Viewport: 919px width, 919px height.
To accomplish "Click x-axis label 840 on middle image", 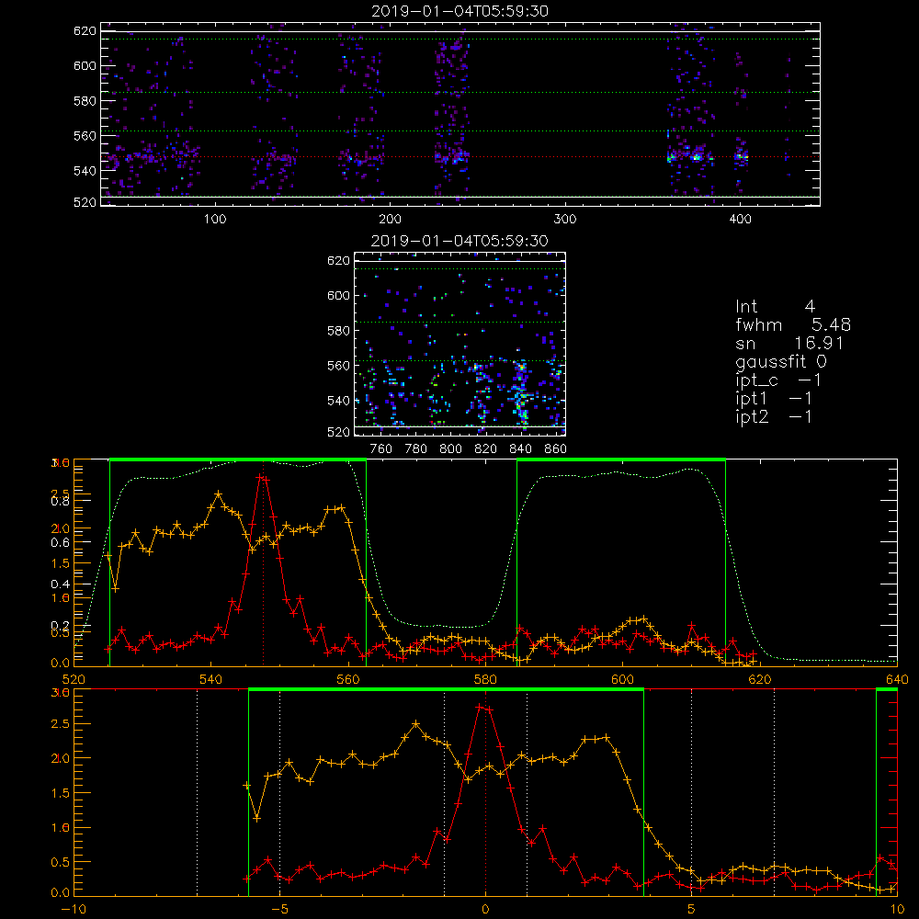I will pyautogui.click(x=520, y=449).
